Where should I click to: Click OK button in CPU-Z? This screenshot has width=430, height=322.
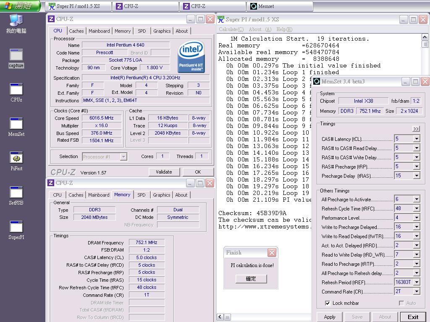[x=198, y=172]
